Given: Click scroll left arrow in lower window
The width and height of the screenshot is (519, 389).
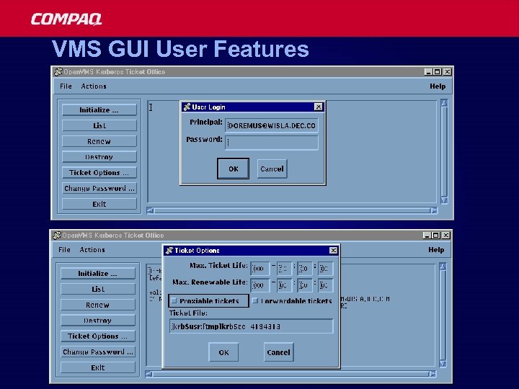Looking at the screenshot, I should pyautogui.click(x=149, y=374).
